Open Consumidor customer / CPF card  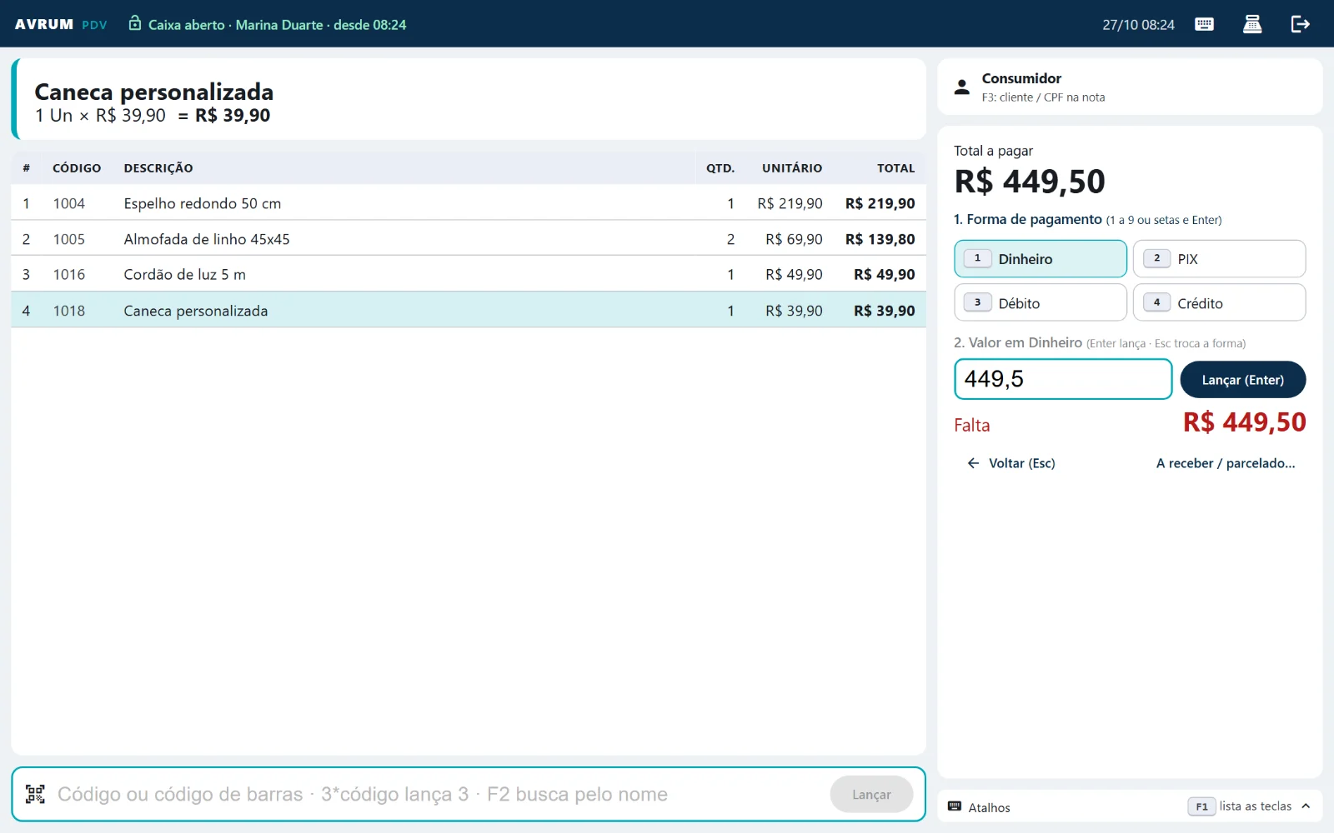coord(1130,87)
